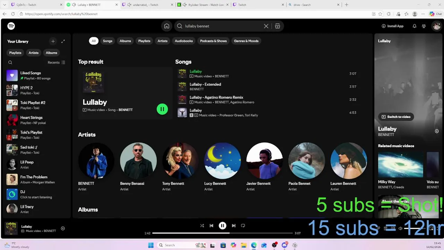Toggle shuffle mode
This screenshot has height=250, width=444.
[x=202, y=226]
